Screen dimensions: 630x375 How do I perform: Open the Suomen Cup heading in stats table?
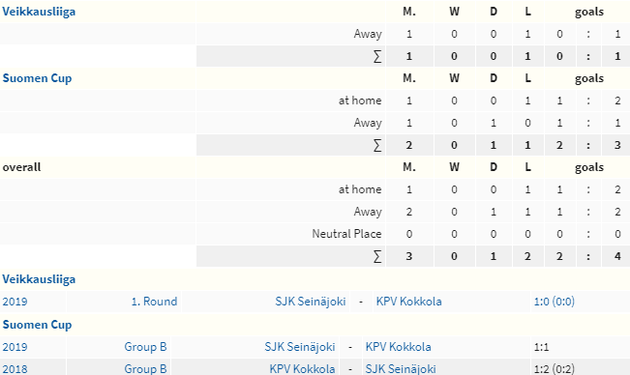pyautogui.click(x=37, y=78)
